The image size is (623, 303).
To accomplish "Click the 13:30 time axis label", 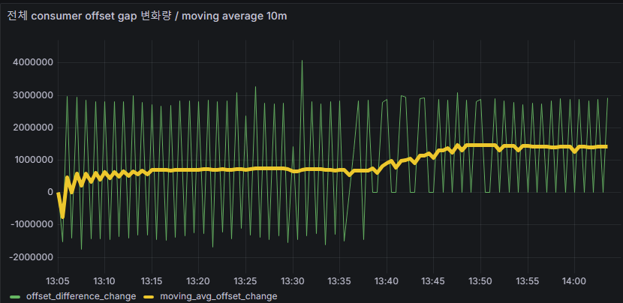I will [292, 281].
